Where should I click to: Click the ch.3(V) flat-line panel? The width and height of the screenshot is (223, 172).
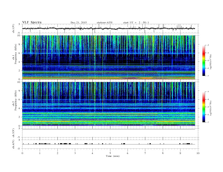111,133
